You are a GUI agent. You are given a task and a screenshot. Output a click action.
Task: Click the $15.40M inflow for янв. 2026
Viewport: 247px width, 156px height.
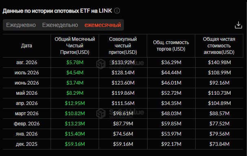point(75,134)
